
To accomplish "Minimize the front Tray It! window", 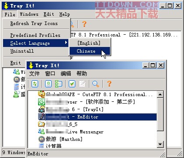I will click(x=145, y=65).
